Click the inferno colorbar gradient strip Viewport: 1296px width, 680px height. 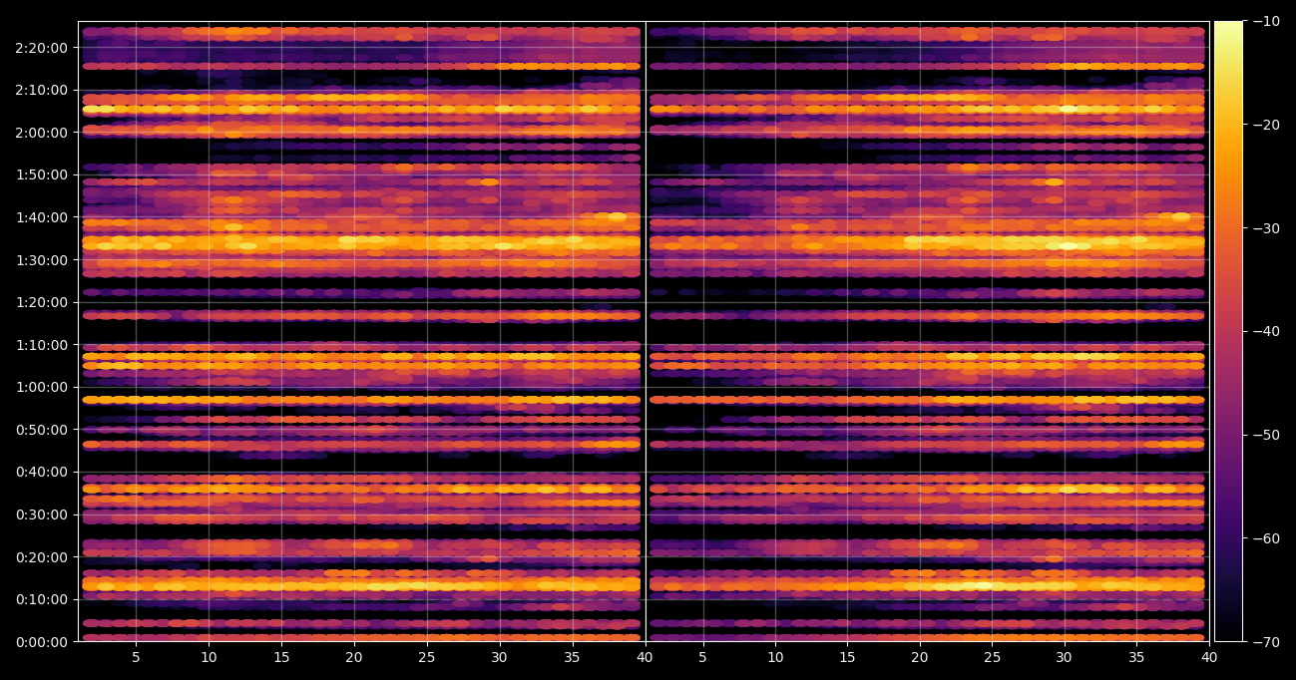tap(1228, 331)
